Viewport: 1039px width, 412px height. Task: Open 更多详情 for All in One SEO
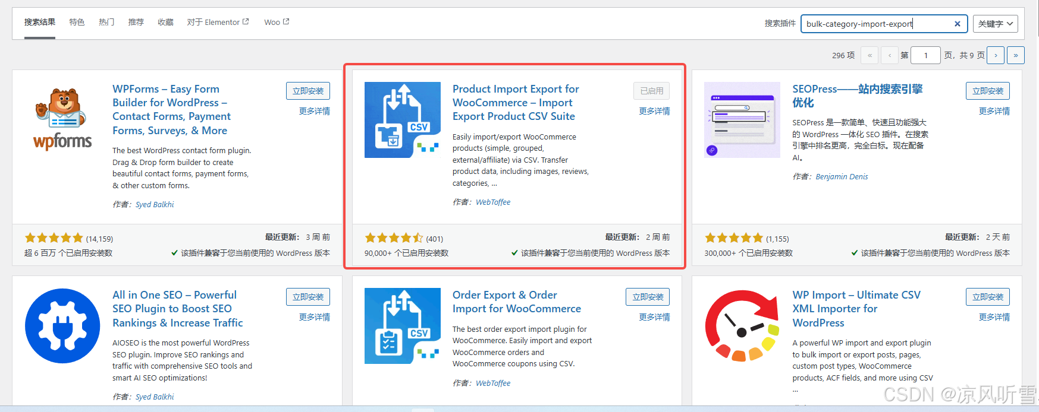(315, 317)
